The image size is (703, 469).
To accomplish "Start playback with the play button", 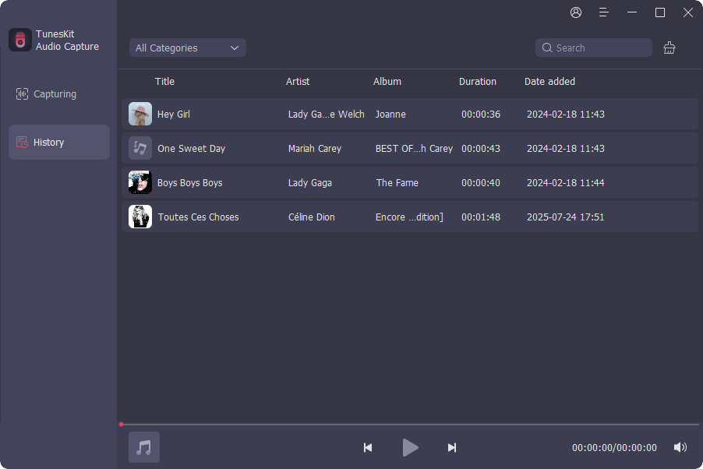I will tap(410, 447).
